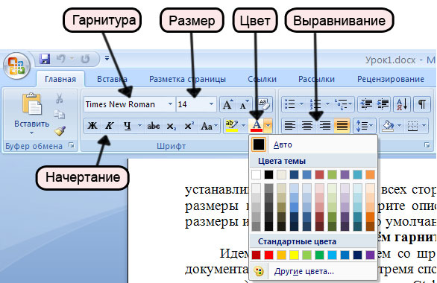The image size is (437, 283).
Task: Toggle underline with the Ч button
Action: point(128,126)
